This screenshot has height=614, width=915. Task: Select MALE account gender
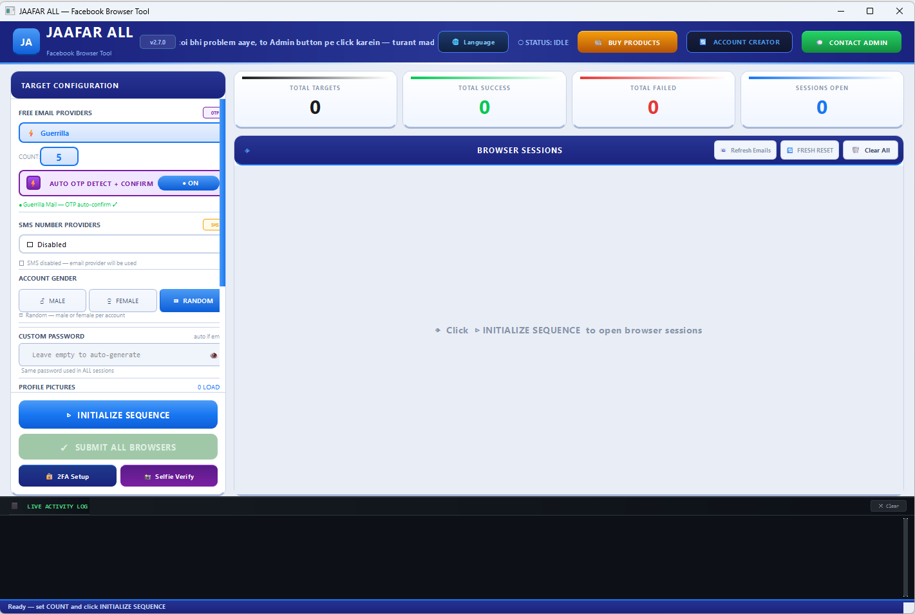point(52,301)
